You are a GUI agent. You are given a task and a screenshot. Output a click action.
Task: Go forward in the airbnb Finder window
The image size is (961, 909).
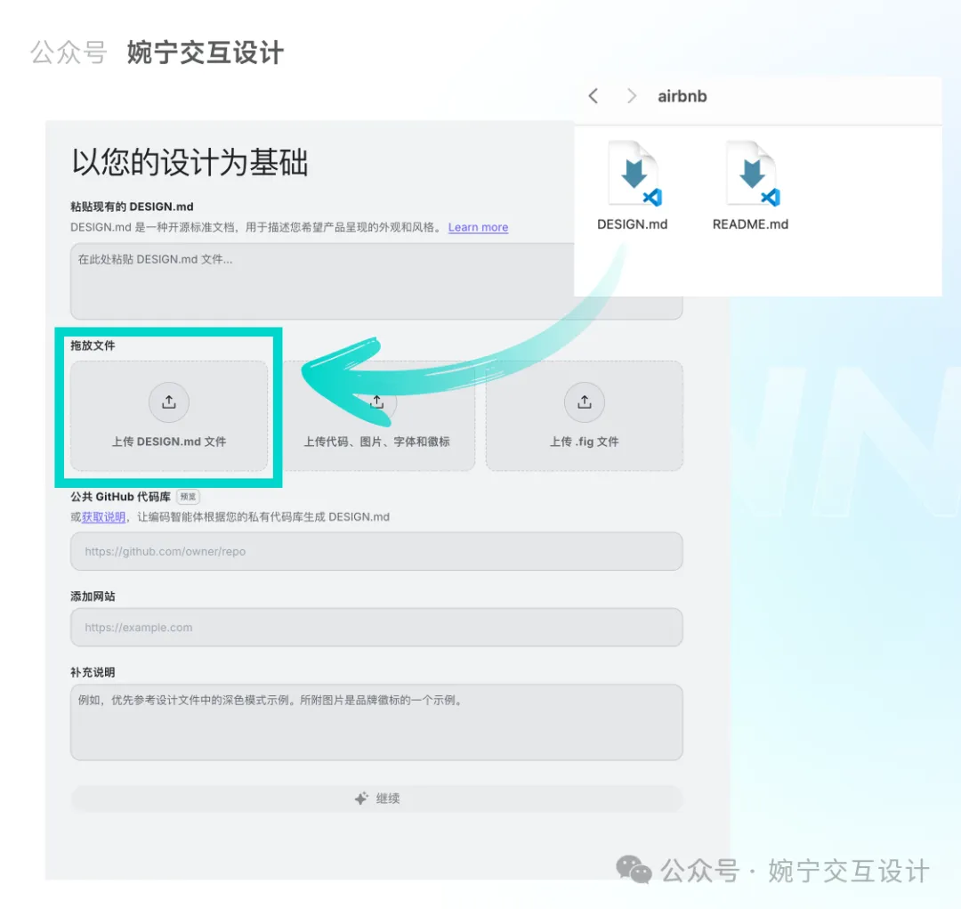click(631, 96)
